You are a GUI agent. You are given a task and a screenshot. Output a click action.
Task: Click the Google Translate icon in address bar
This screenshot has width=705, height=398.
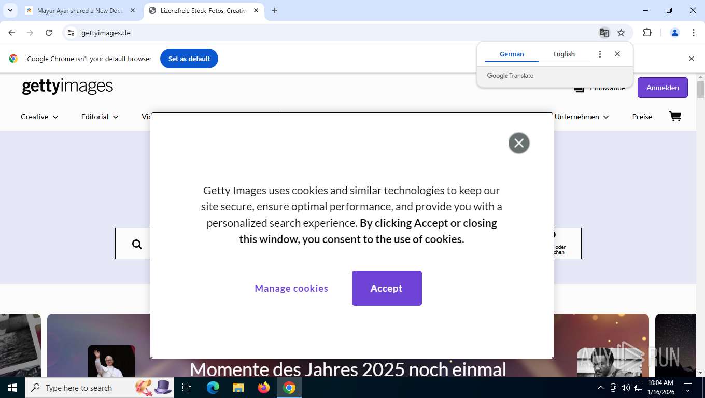pyautogui.click(x=604, y=33)
